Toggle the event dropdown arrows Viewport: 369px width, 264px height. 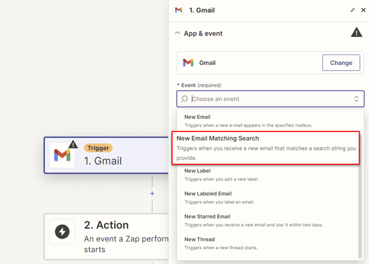pyautogui.click(x=356, y=99)
